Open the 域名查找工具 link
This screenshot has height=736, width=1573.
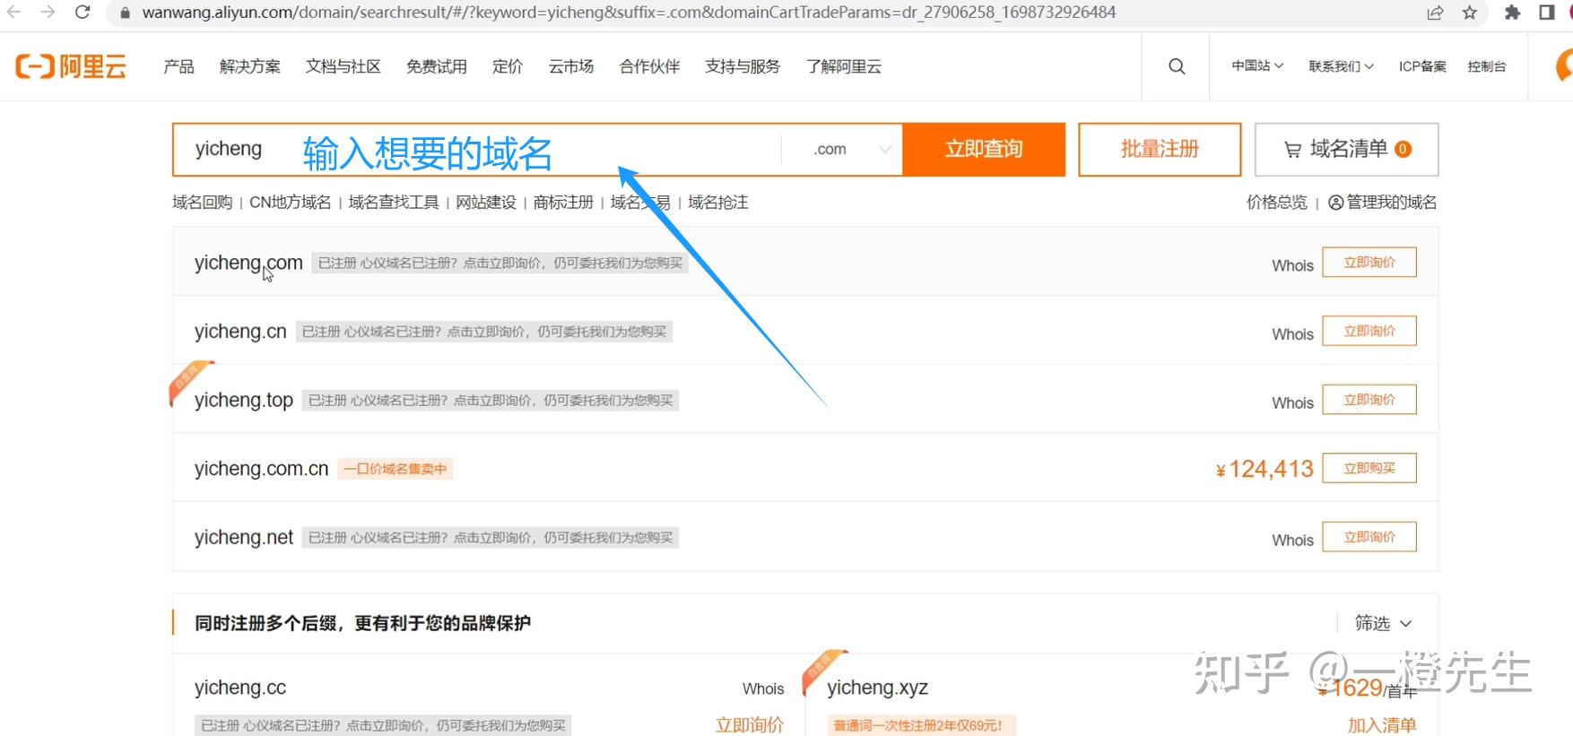394,203
